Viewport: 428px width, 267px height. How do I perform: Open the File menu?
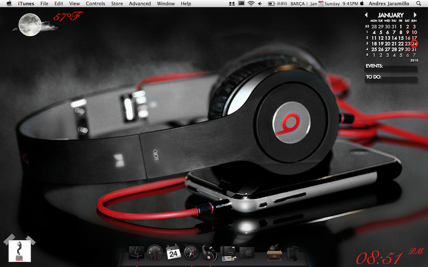(44, 4)
